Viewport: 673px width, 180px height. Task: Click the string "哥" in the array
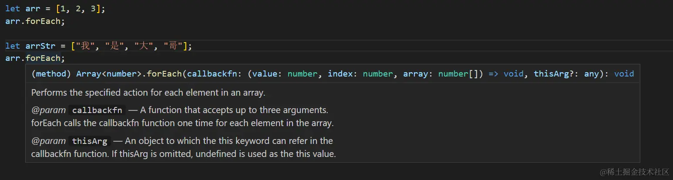173,46
